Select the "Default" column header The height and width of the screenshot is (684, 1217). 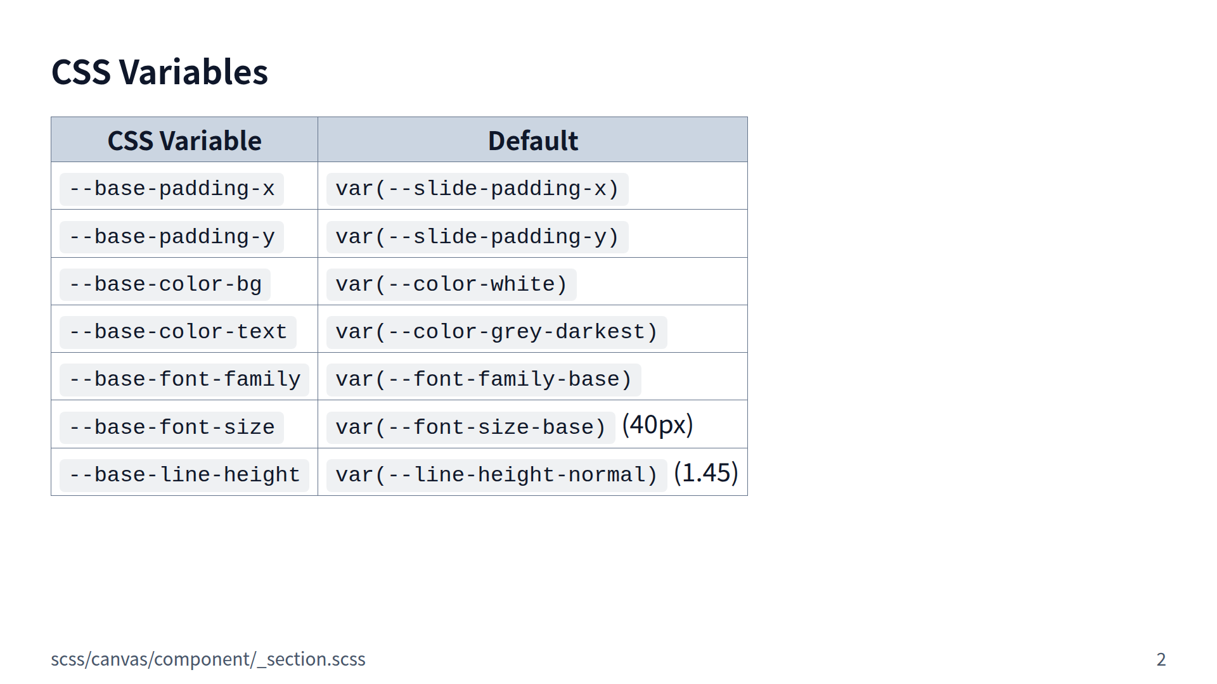point(532,141)
